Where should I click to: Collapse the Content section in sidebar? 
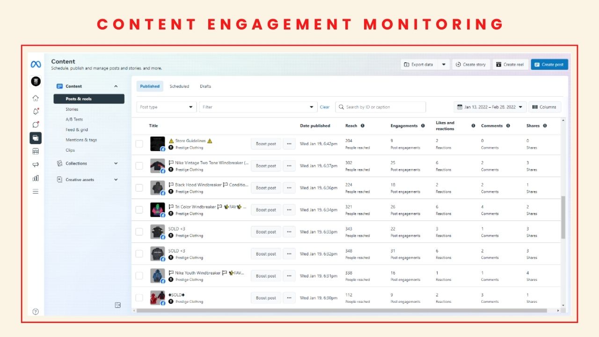tap(116, 86)
